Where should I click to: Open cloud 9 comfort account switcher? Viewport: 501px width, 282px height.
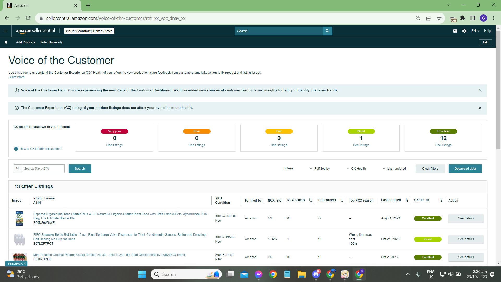89,31
